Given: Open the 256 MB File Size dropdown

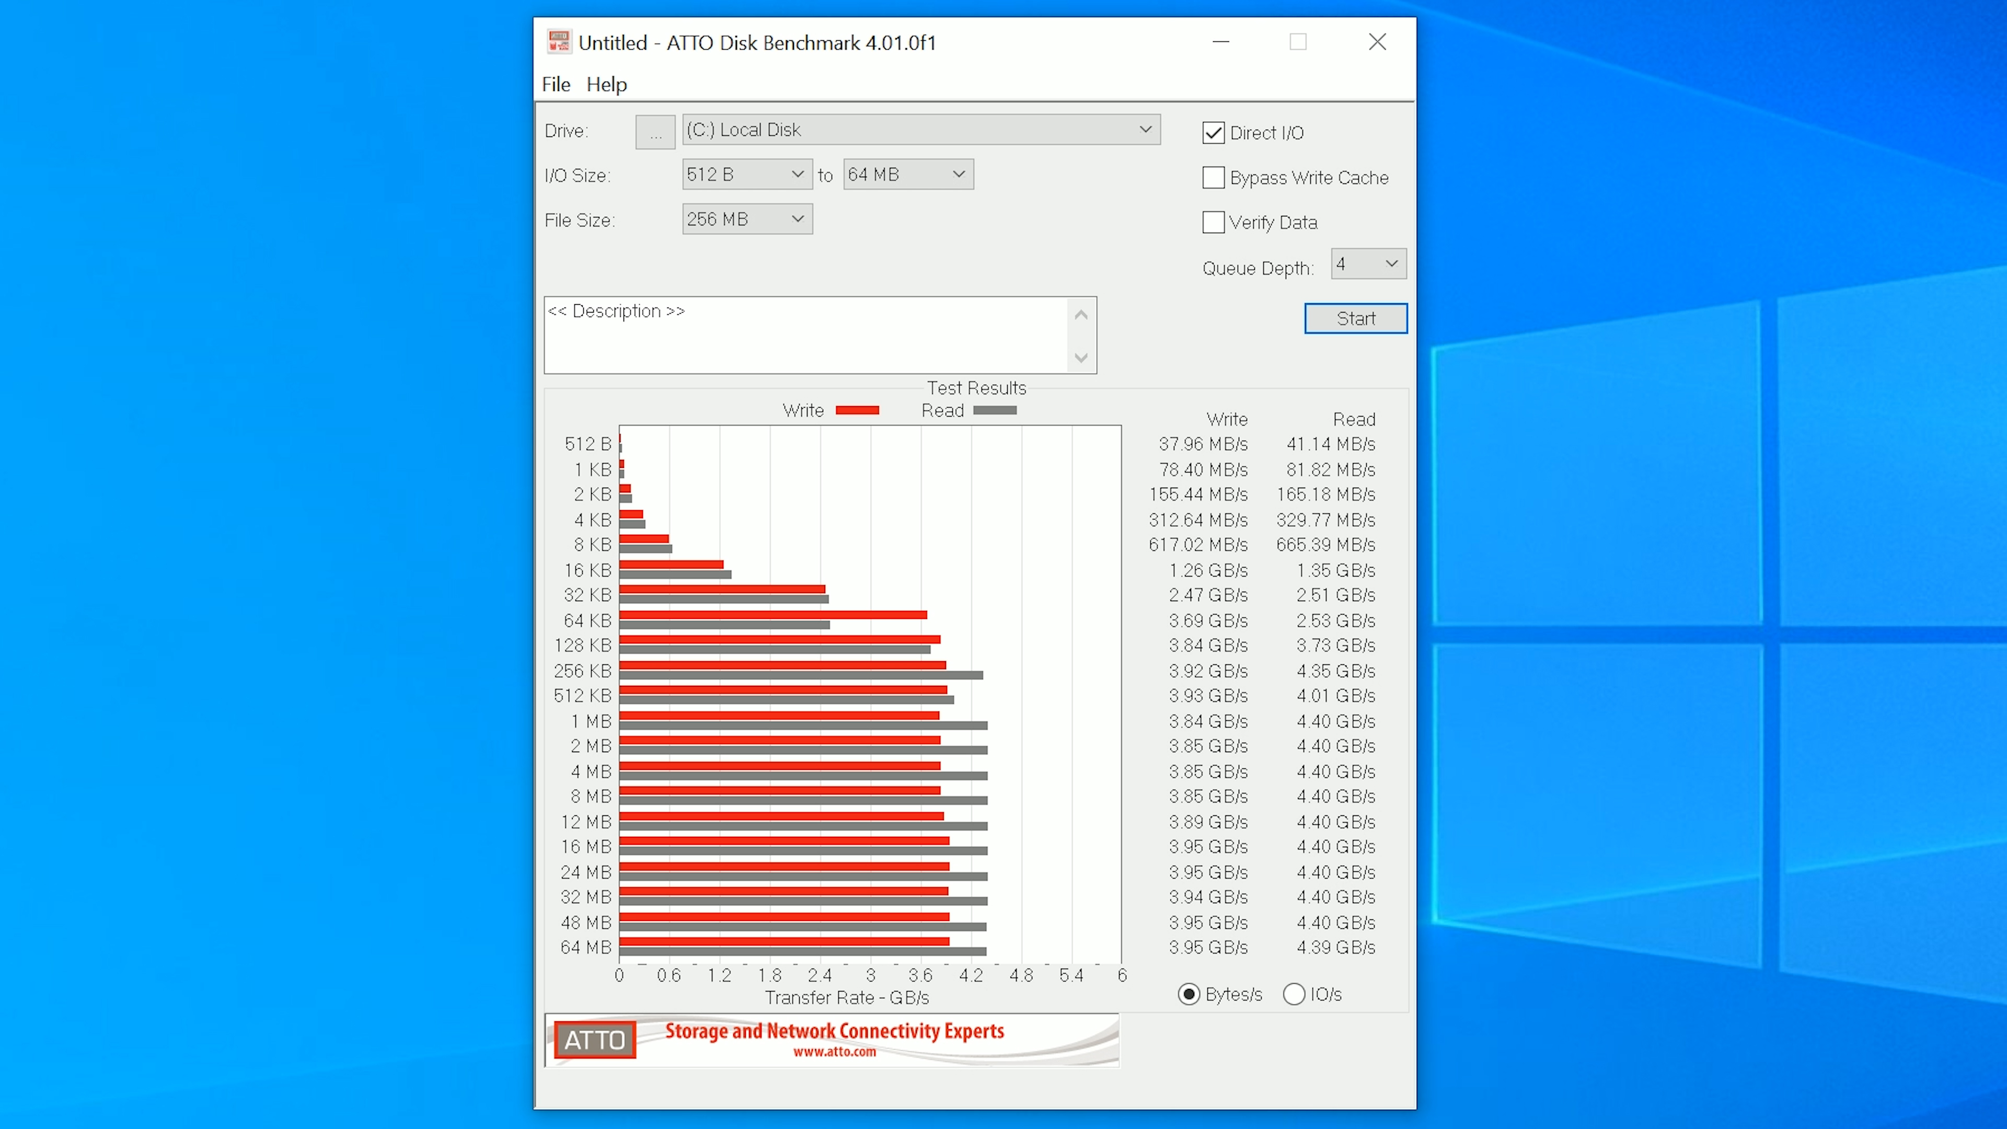Looking at the screenshot, I should tap(746, 219).
